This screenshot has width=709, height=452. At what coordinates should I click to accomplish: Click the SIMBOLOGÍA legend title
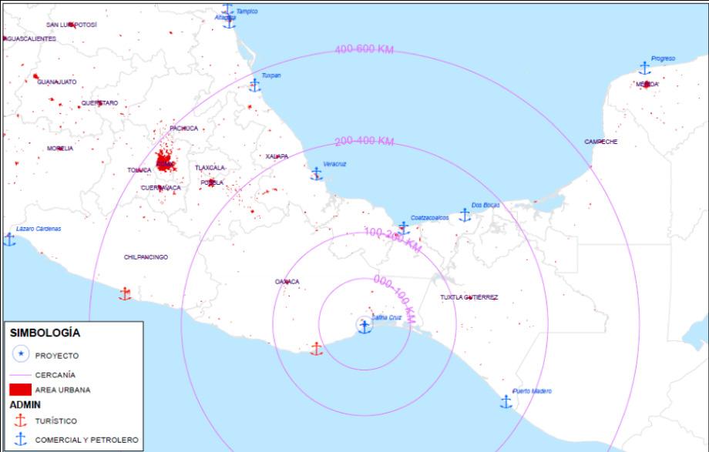click(45, 333)
